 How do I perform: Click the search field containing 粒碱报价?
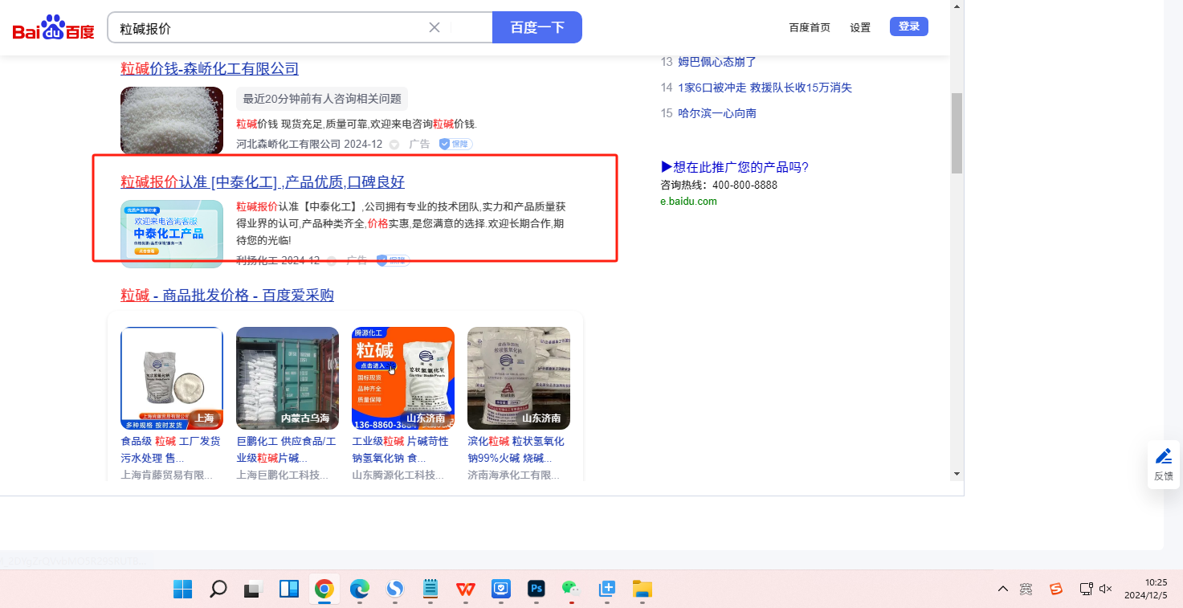(x=269, y=28)
